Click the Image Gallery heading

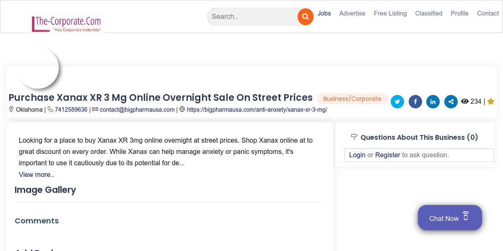pyautogui.click(x=45, y=190)
